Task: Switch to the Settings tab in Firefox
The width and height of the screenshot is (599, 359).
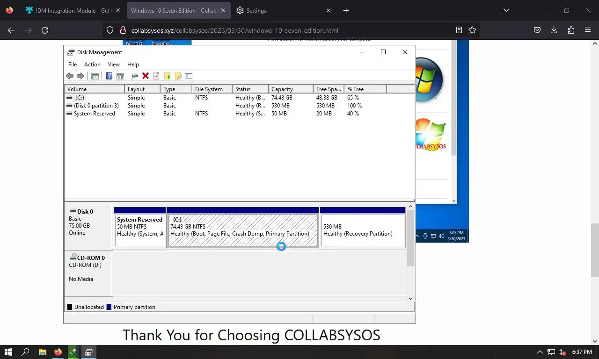Action: (283, 10)
